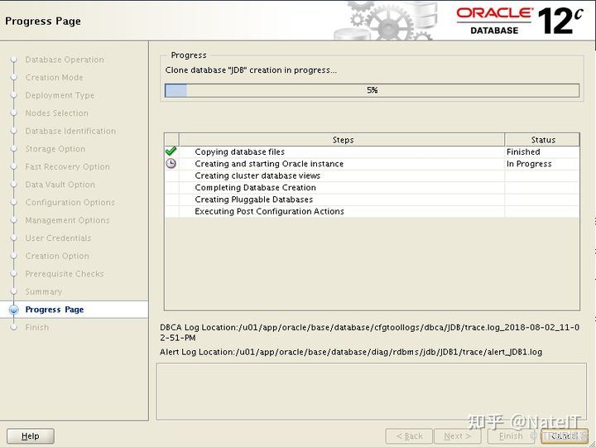Image resolution: width=596 pixels, height=447 pixels.
Task: Click Creating Pluggable Databases row
Action: (x=372, y=199)
